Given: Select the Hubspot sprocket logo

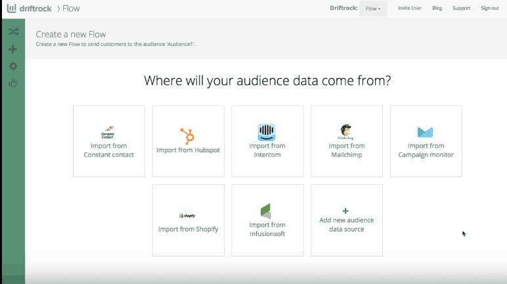Looking at the screenshot, I should tap(188, 136).
